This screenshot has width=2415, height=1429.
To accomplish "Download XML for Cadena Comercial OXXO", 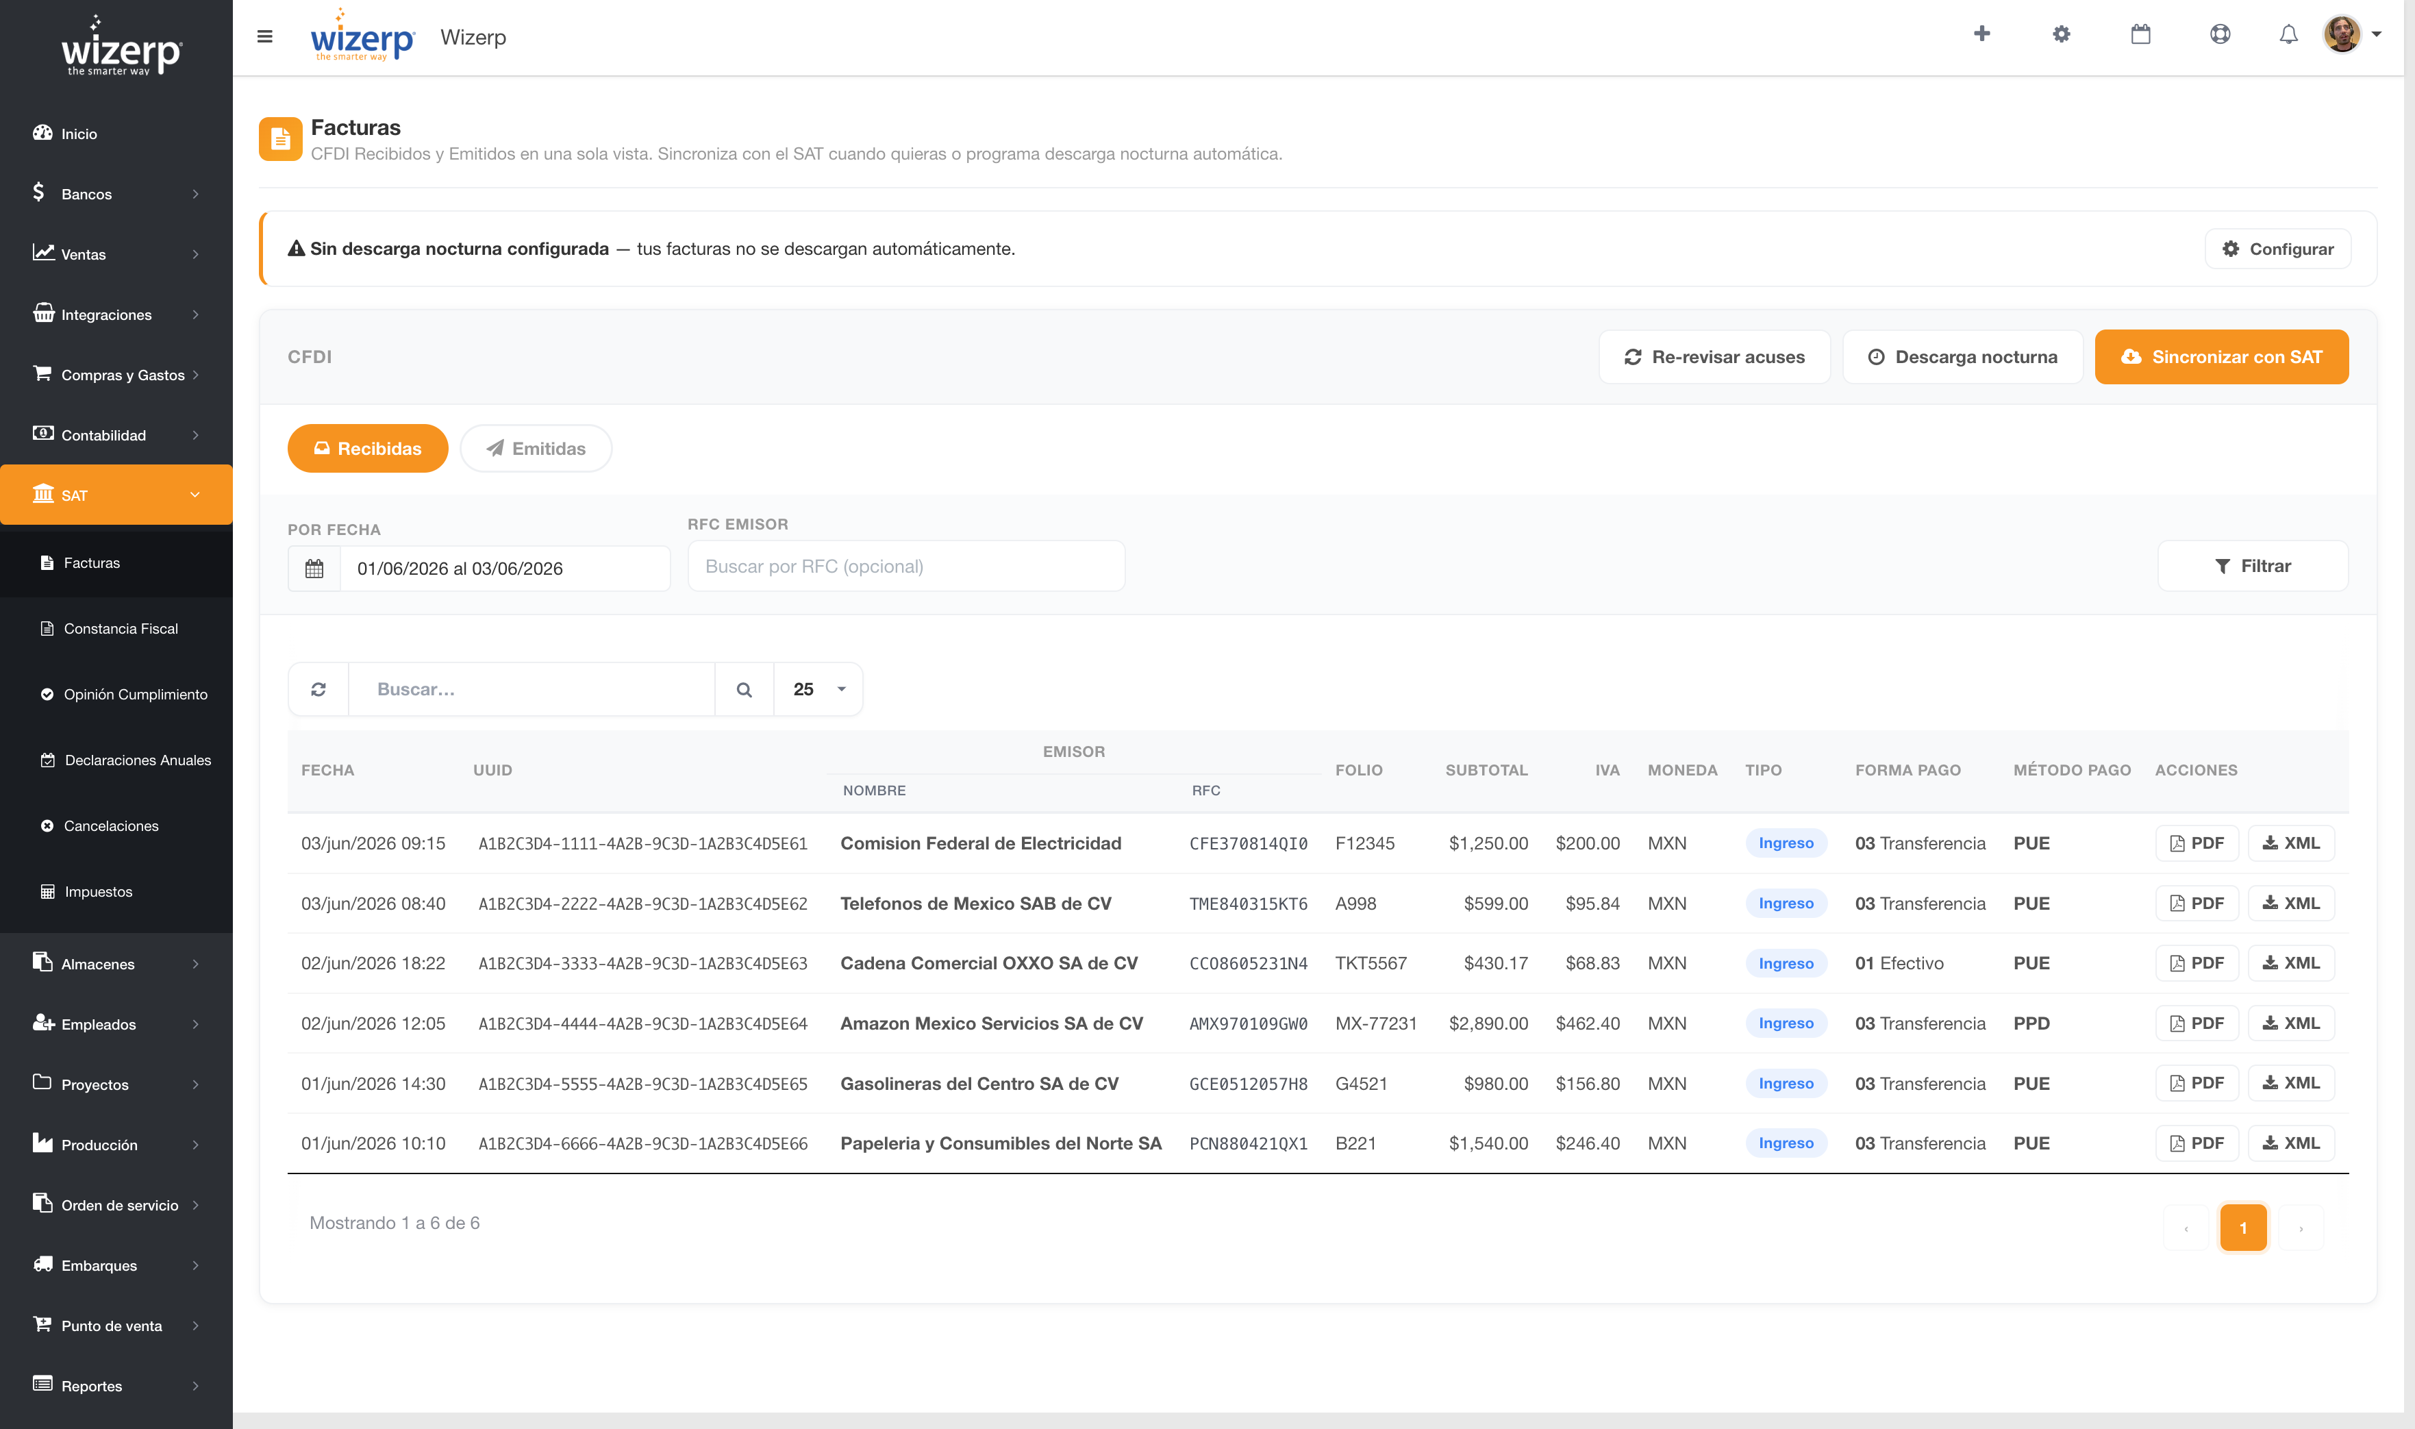I will (2291, 963).
